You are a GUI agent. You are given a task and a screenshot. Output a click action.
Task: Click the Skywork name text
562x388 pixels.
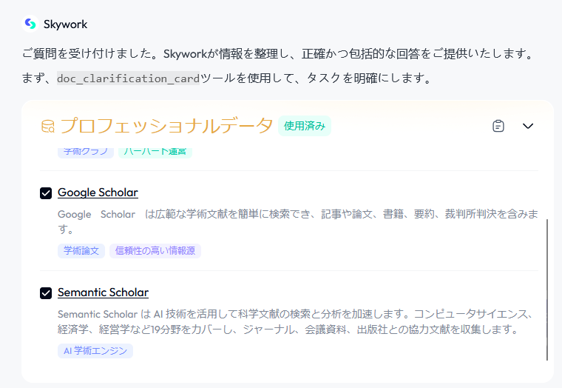[65, 24]
